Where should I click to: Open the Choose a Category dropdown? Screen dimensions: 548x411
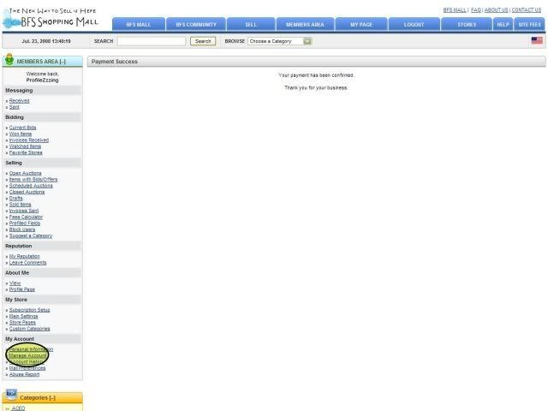280,41
